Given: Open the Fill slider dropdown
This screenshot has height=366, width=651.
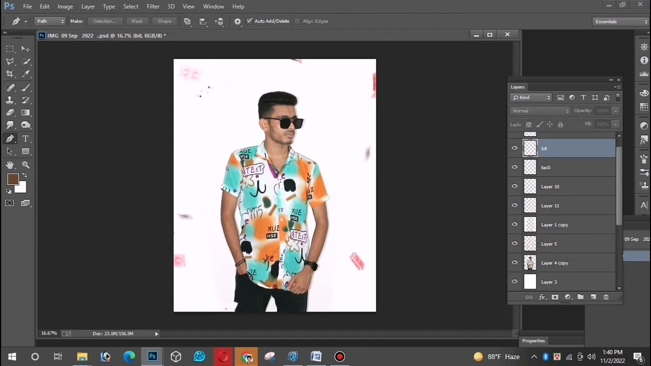Looking at the screenshot, I should tap(615, 124).
